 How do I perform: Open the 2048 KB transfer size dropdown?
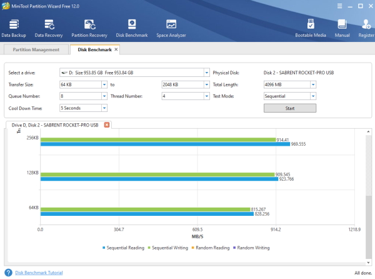[x=207, y=84]
